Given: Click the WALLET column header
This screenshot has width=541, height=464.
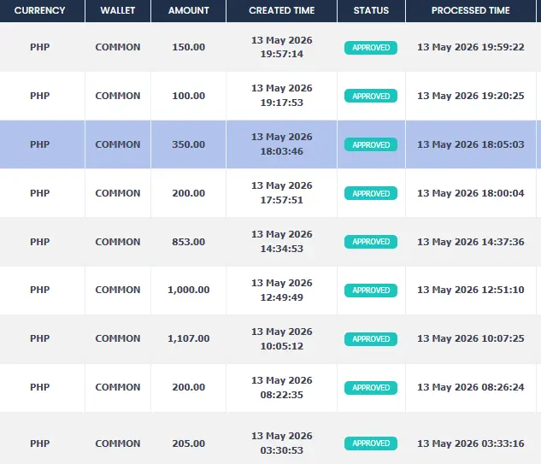Looking at the screenshot, I should [x=118, y=10].
